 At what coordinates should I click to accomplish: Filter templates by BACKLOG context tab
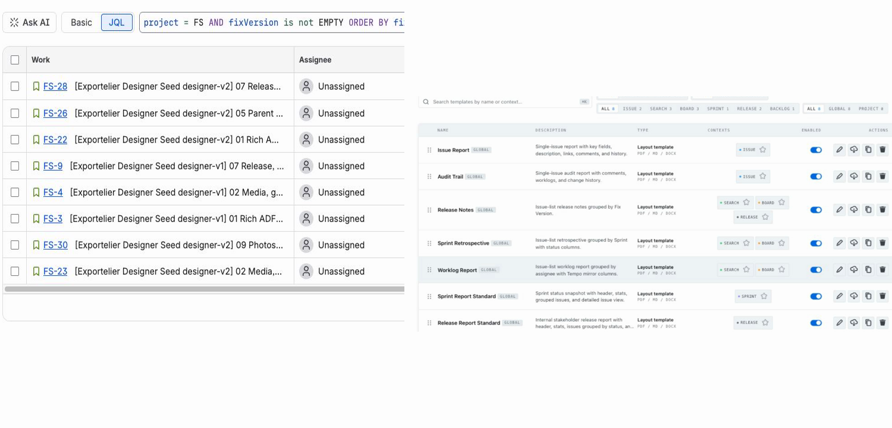point(782,109)
